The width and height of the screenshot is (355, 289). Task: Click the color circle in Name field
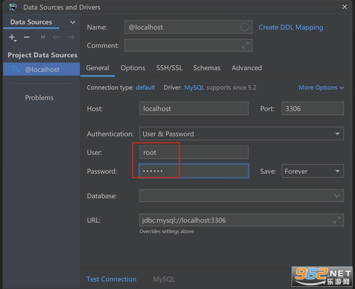click(245, 27)
